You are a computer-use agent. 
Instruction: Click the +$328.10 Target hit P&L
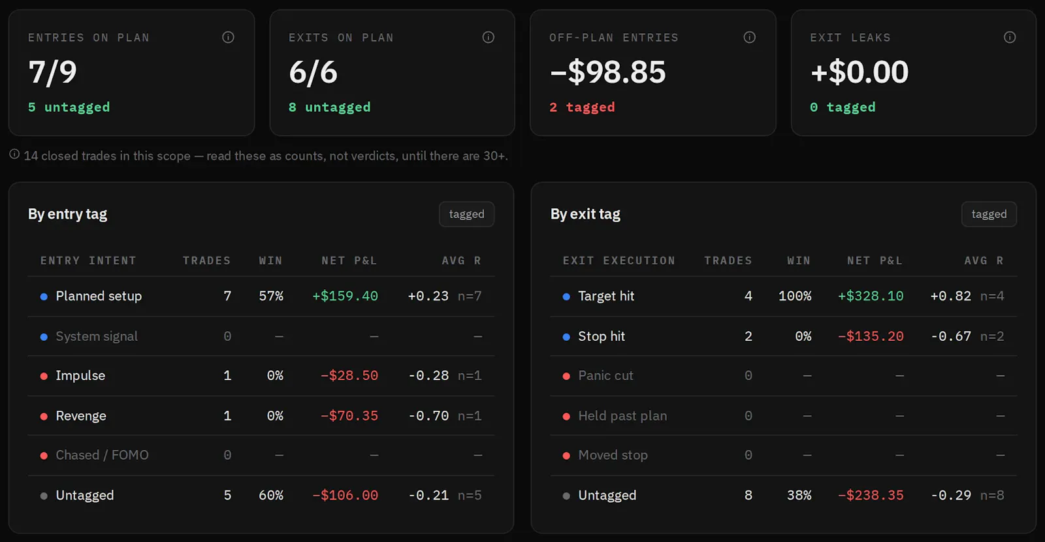(x=871, y=296)
